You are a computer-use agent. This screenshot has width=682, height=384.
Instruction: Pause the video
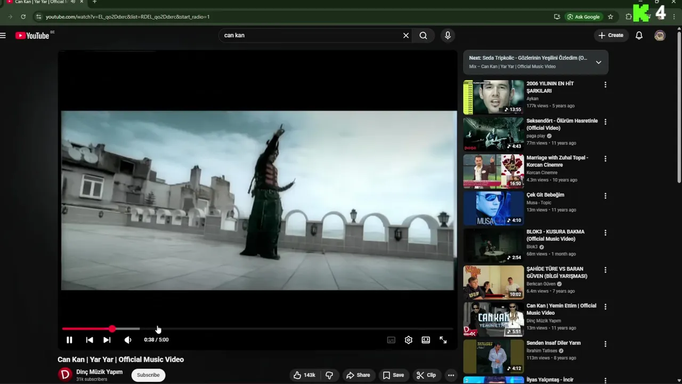69,340
